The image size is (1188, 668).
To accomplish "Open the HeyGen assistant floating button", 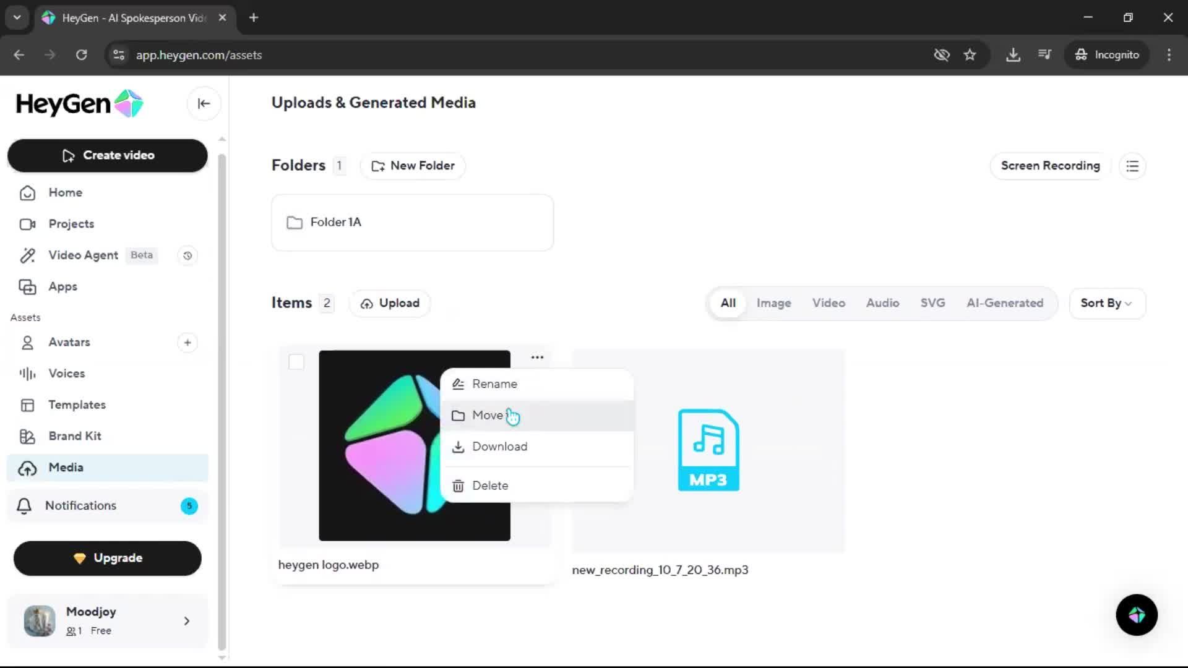I will click(x=1136, y=615).
